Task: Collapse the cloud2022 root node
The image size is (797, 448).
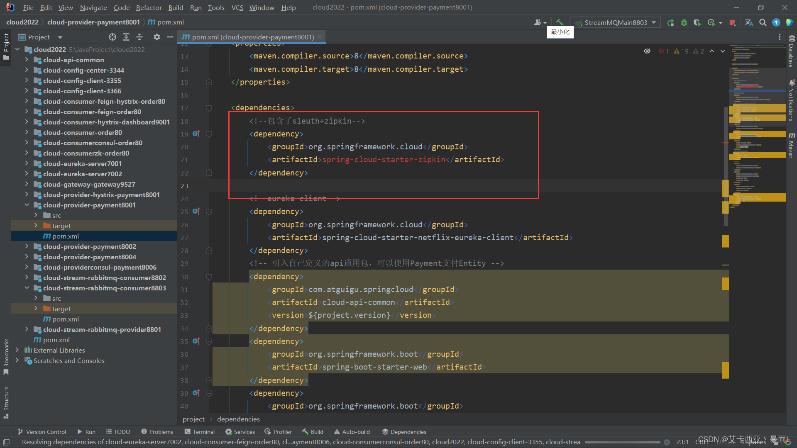Action: click(x=17, y=49)
